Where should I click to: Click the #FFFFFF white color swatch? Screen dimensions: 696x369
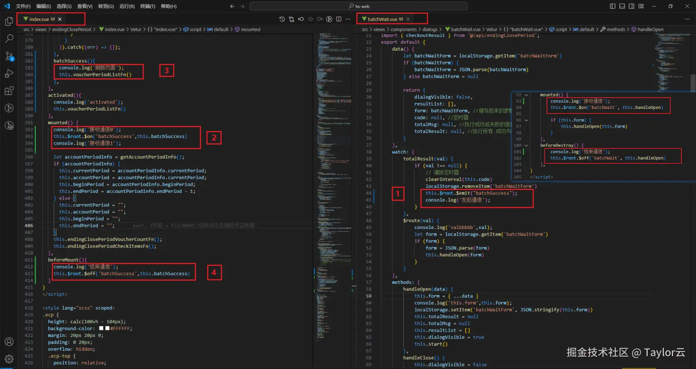(107, 328)
